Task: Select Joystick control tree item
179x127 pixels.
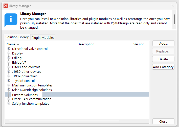Action: point(24,81)
